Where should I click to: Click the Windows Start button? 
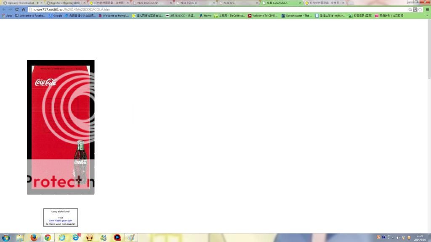point(6,237)
